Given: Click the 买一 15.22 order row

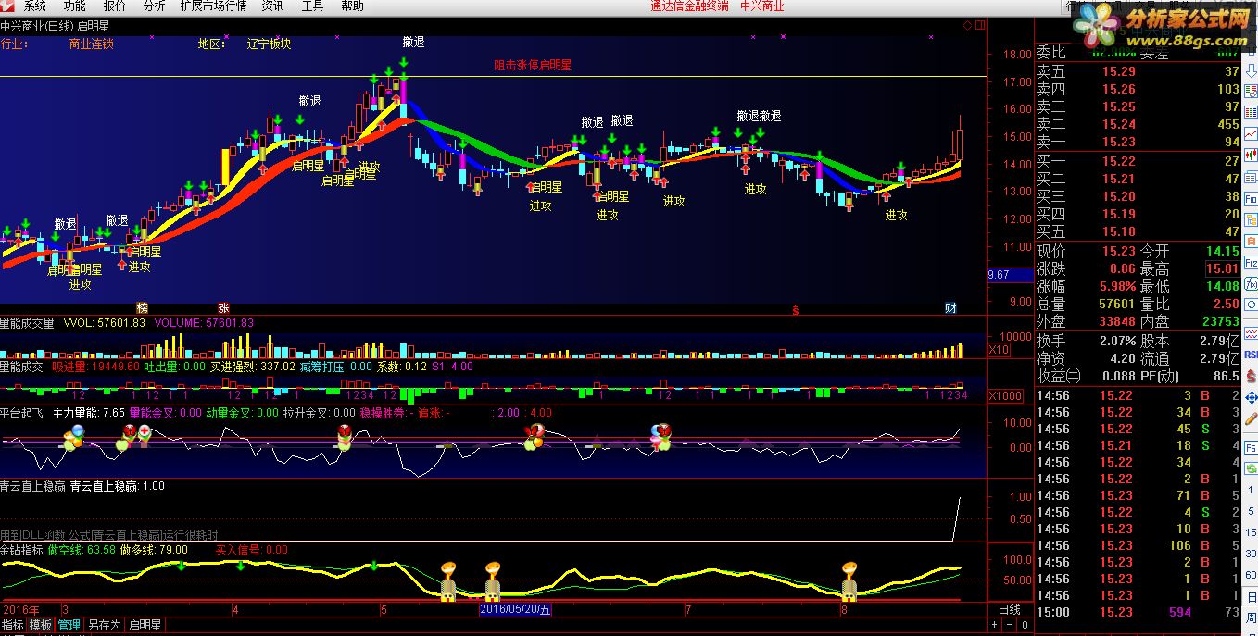Looking at the screenshot, I should pyautogui.click(x=1138, y=161).
